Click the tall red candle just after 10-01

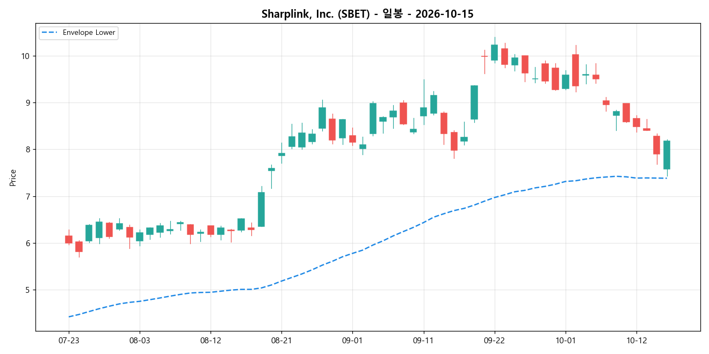(576, 70)
